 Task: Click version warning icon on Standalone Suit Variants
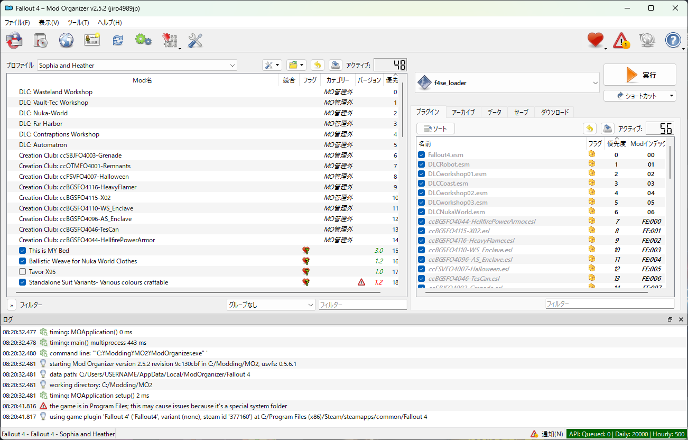[x=361, y=282]
